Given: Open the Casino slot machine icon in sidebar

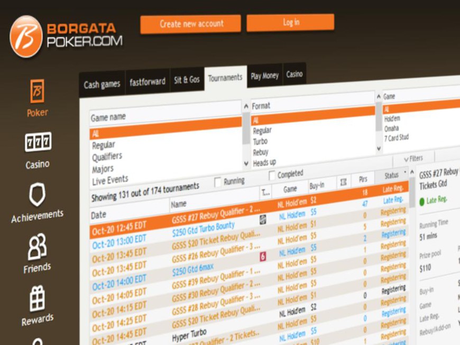Looking at the screenshot, I should 38,142.
